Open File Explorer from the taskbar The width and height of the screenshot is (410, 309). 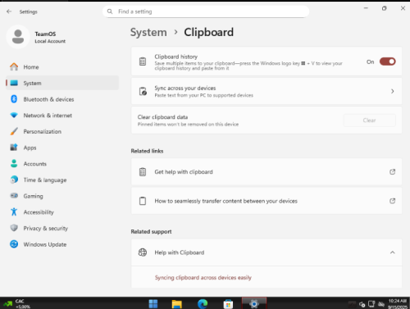[177, 303]
